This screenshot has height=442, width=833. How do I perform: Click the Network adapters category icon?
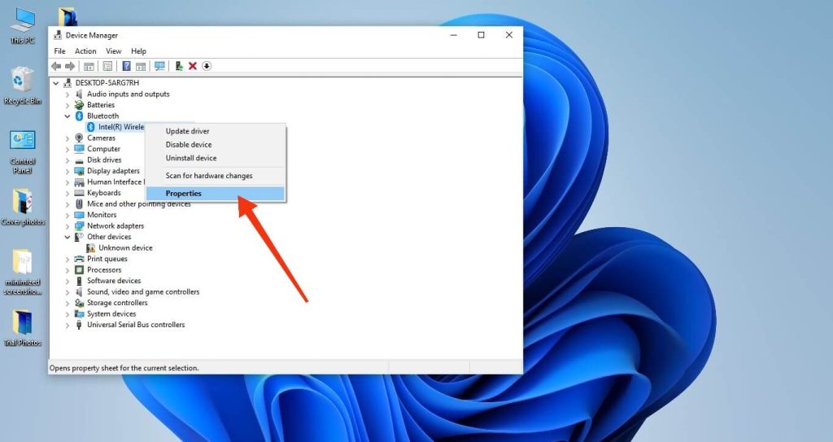tap(79, 226)
